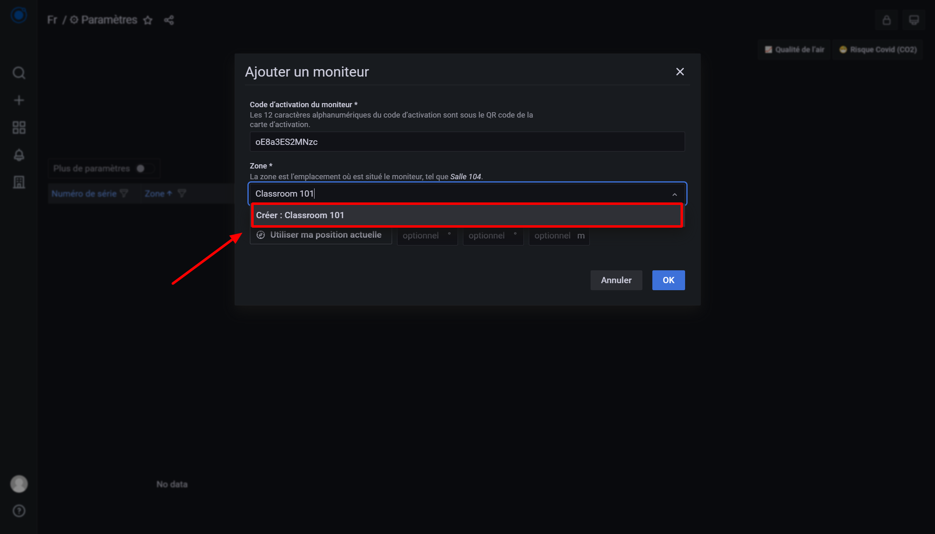Click the app logo at top left
The image size is (935, 534).
tap(19, 15)
